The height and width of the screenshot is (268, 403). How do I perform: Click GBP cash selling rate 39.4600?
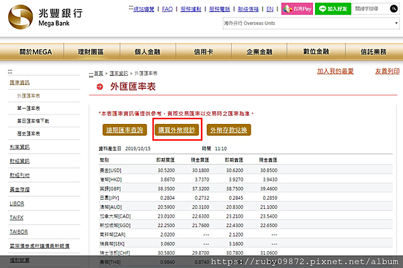[x=269, y=189]
